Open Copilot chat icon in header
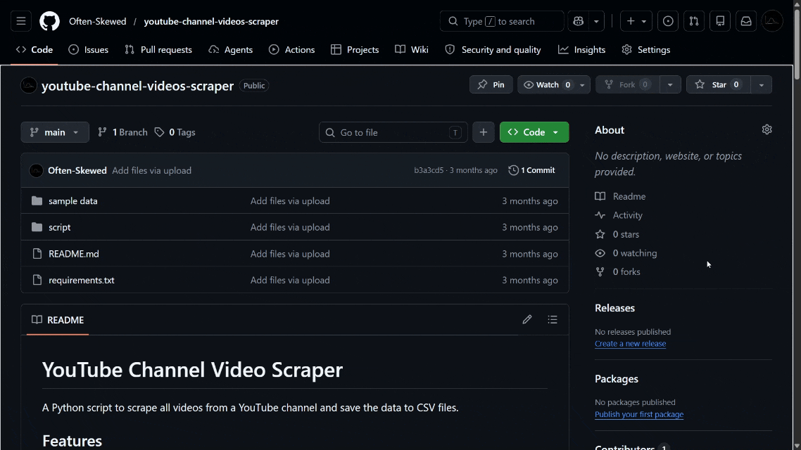The height and width of the screenshot is (450, 801). click(x=579, y=21)
